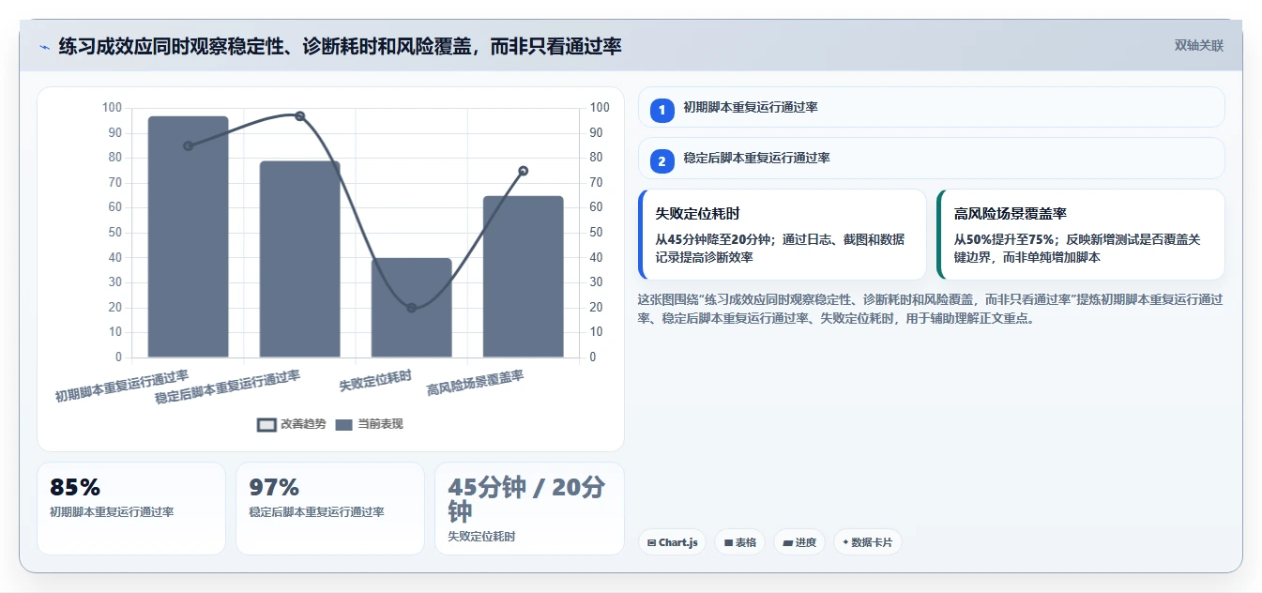This screenshot has height=593, width=1262.
Task: Select the 稳定后脚本重复运行通过率 list item
Action: click(x=931, y=158)
